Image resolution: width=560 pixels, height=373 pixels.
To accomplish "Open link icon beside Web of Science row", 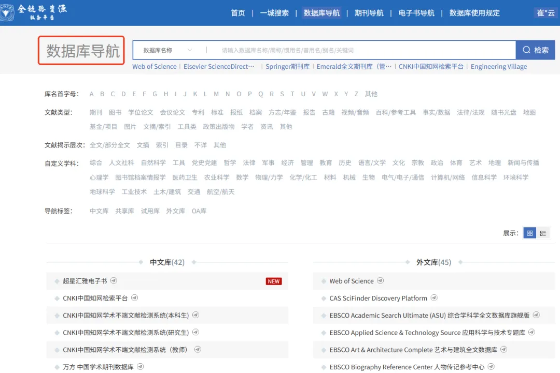I will click(381, 281).
